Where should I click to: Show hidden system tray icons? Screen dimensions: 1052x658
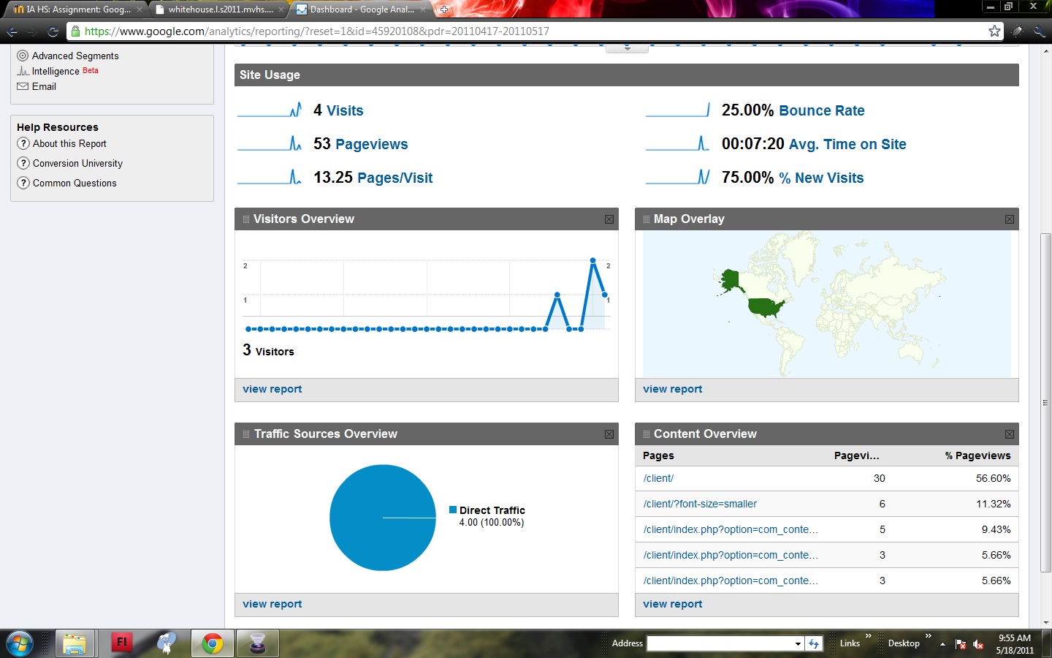[942, 644]
